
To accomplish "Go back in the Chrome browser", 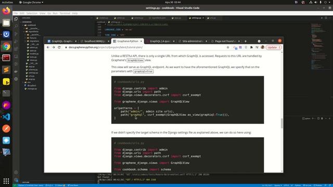I will pyautogui.click(x=48, y=47).
